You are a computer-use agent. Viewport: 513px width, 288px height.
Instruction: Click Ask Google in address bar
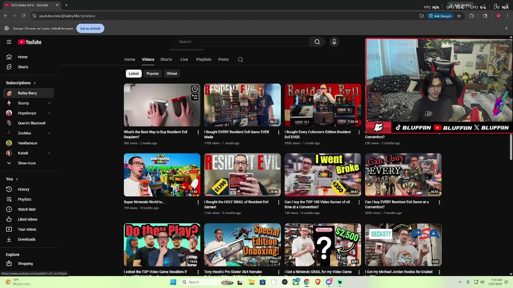(x=440, y=16)
